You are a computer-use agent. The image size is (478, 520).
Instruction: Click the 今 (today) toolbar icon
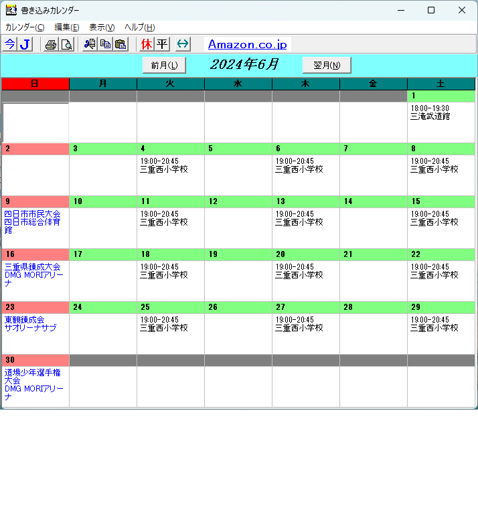tap(9, 44)
